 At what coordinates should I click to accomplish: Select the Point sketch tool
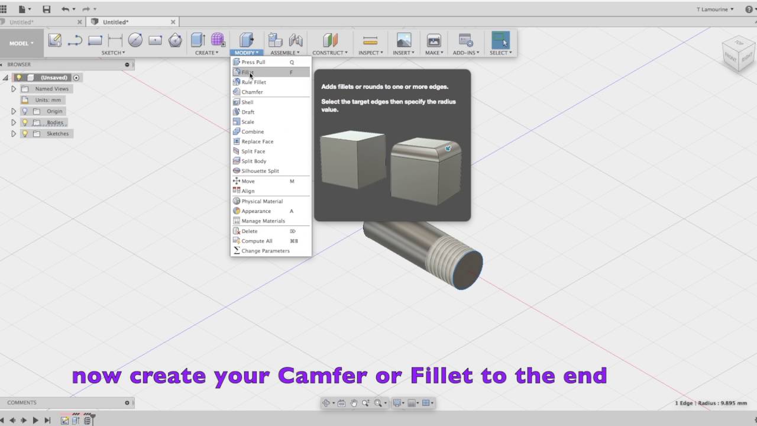[156, 40]
